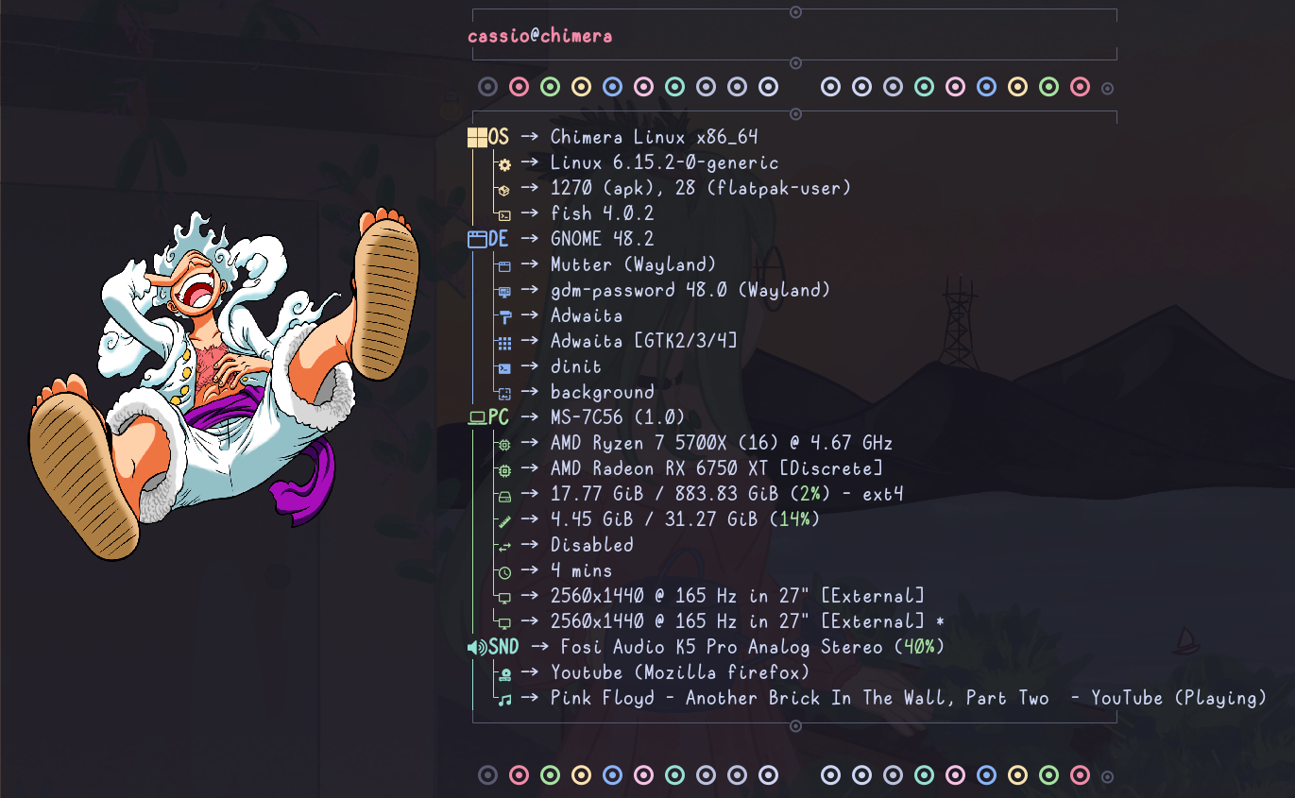Viewport: 1295px width, 798px height.
Task: Click the 'background' text
Action: click(603, 393)
